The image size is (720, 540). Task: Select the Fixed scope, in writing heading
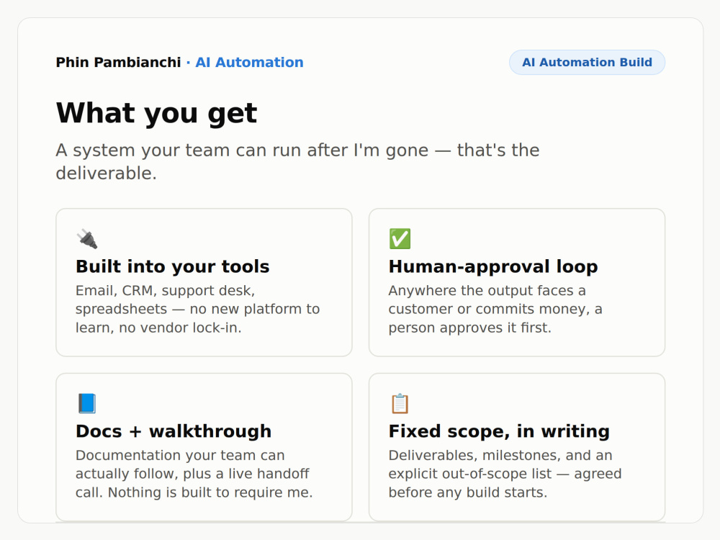point(499,431)
